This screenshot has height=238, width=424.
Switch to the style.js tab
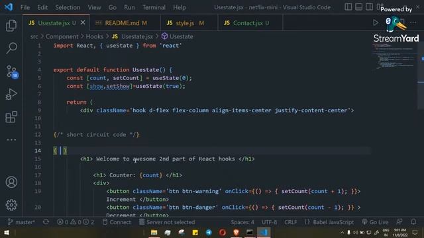pos(189,23)
